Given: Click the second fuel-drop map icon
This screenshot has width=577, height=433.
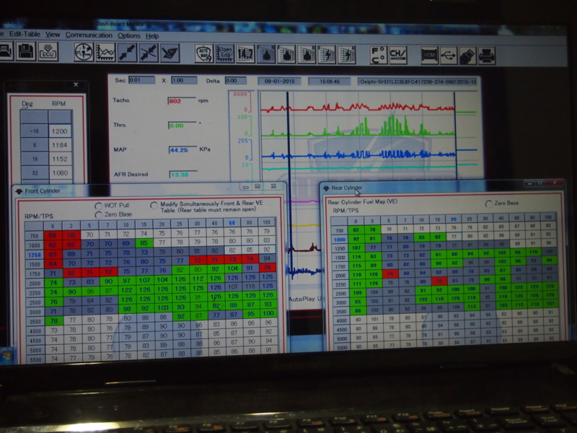Looking at the screenshot, I should click(x=286, y=55).
